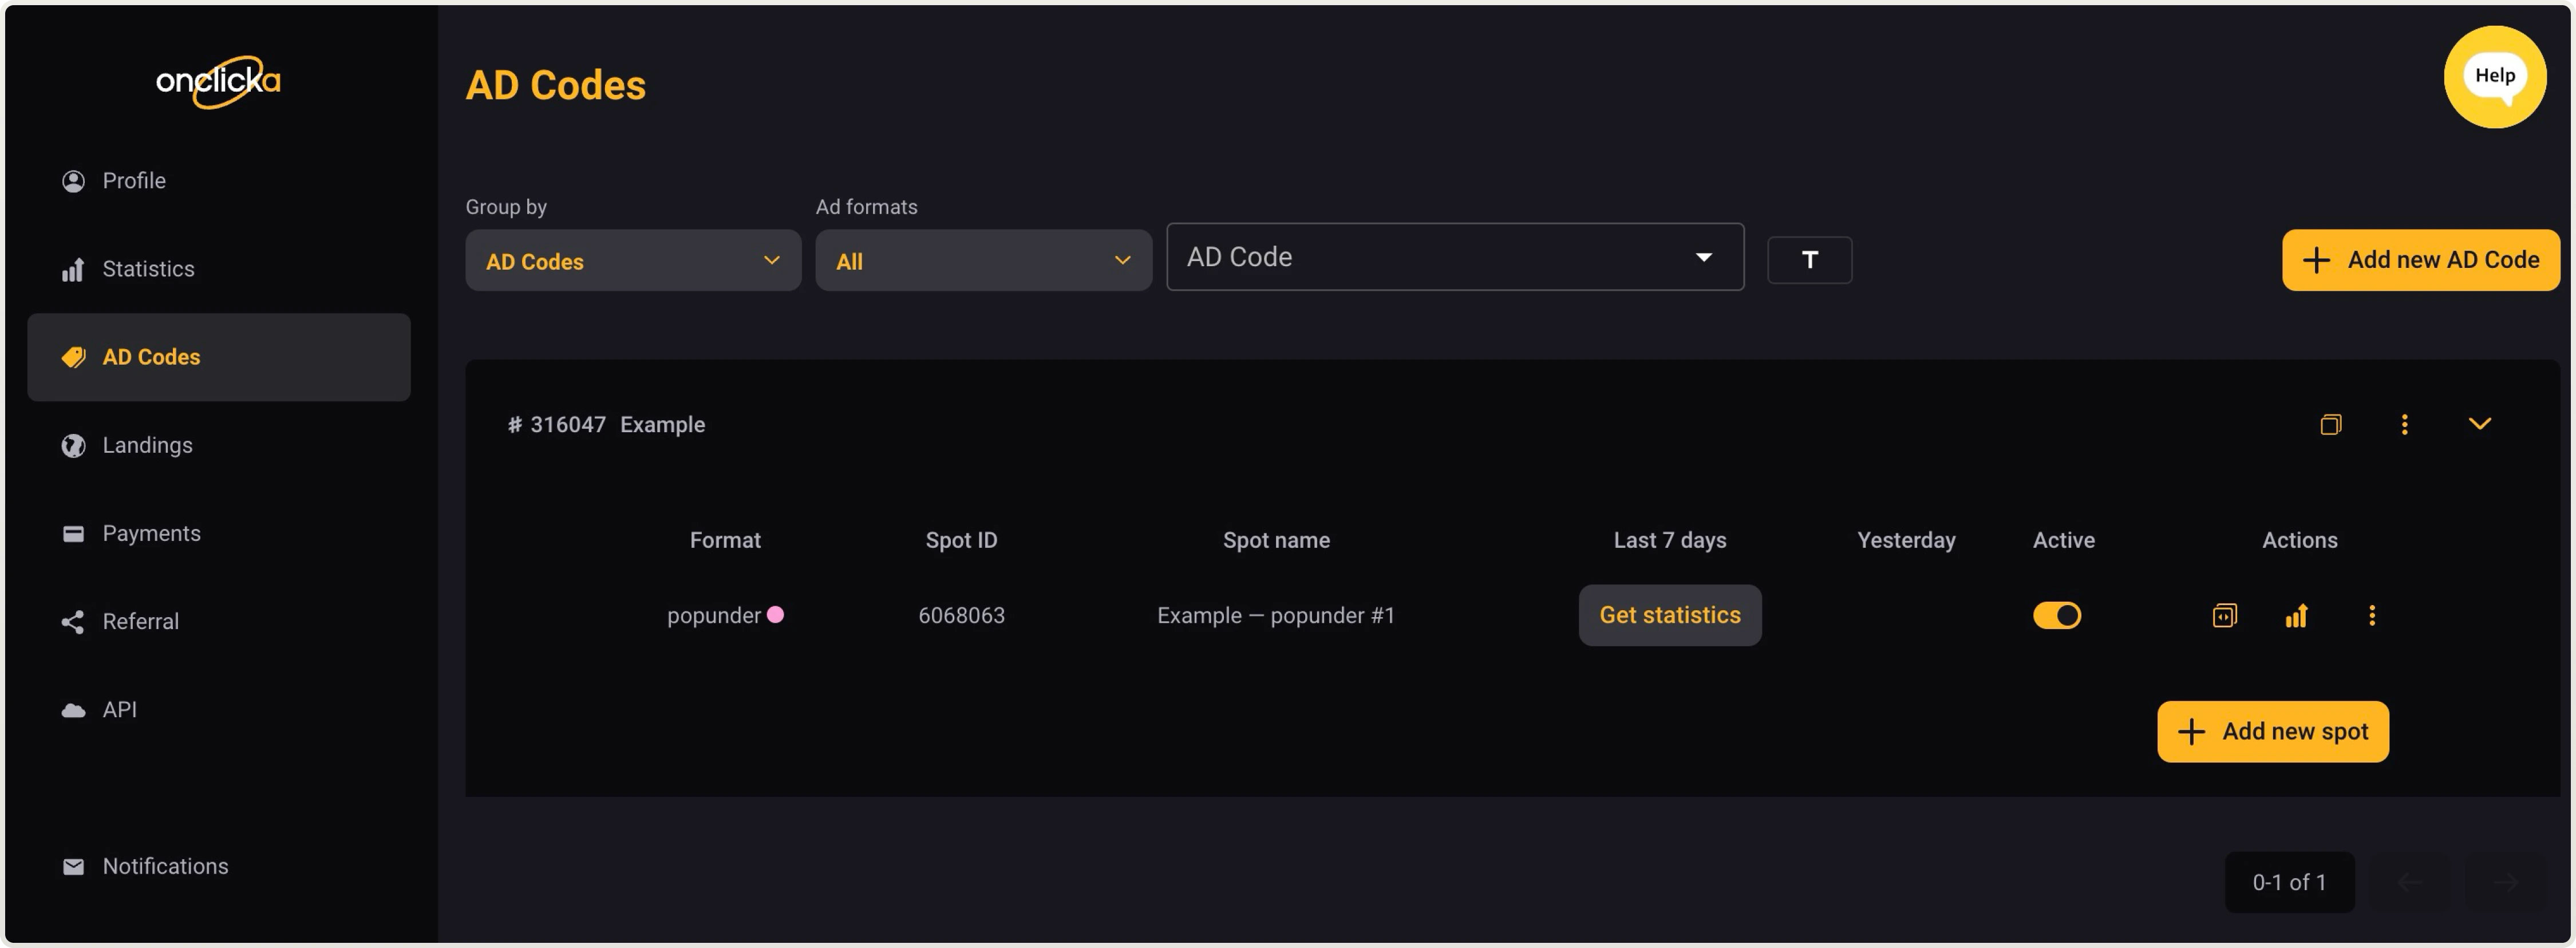Click the T filter button
2576x948 pixels.
point(1809,260)
